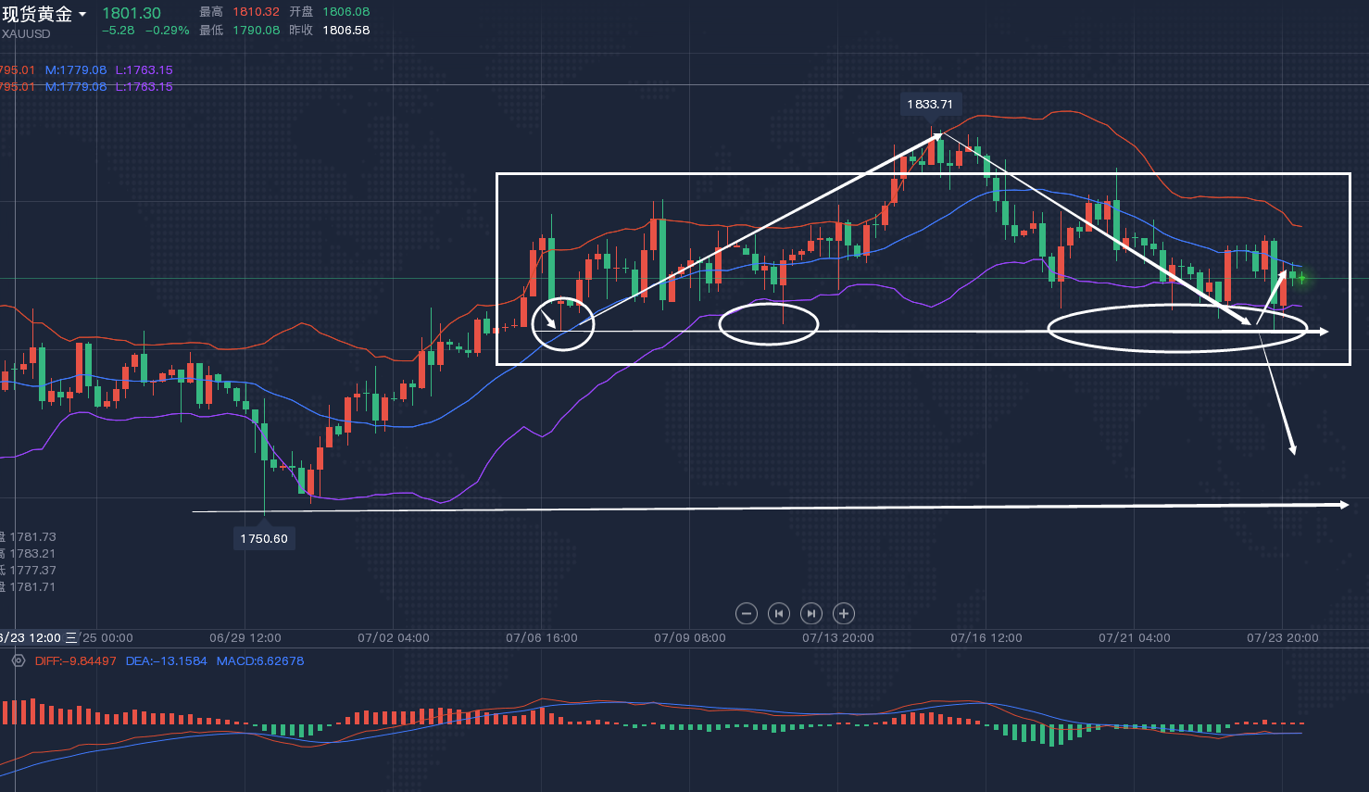Select the MACD:6.62678 indicator label
The width and height of the screenshot is (1369, 792).
(260, 660)
